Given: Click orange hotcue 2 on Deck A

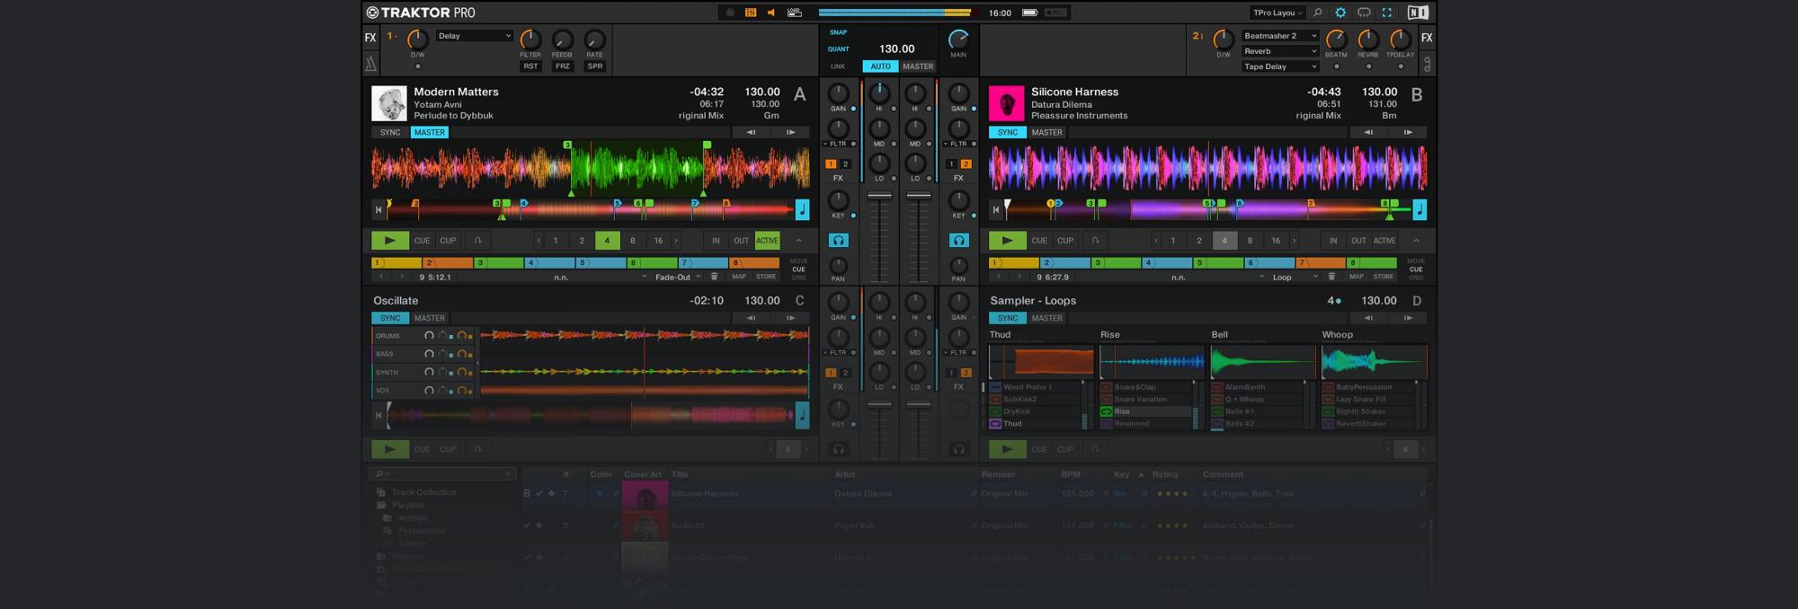Looking at the screenshot, I should [x=448, y=263].
